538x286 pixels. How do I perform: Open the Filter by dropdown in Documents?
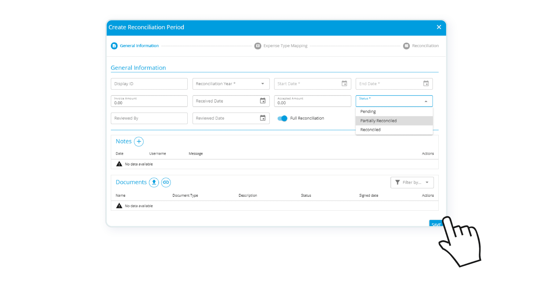[412, 182]
